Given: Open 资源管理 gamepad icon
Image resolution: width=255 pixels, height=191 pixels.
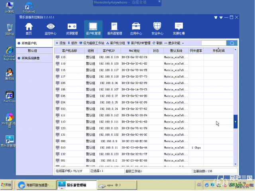Looking at the screenshot, I should click(72, 29).
